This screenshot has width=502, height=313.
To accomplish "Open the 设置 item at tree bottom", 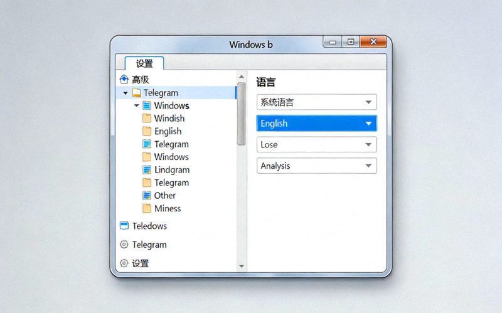I will pyautogui.click(x=141, y=263).
